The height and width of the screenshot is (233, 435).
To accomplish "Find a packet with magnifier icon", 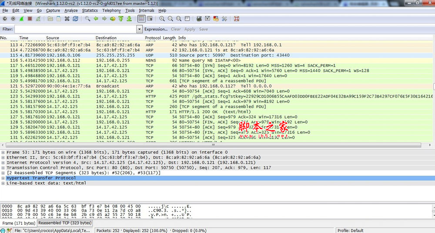I will [87, 19].
